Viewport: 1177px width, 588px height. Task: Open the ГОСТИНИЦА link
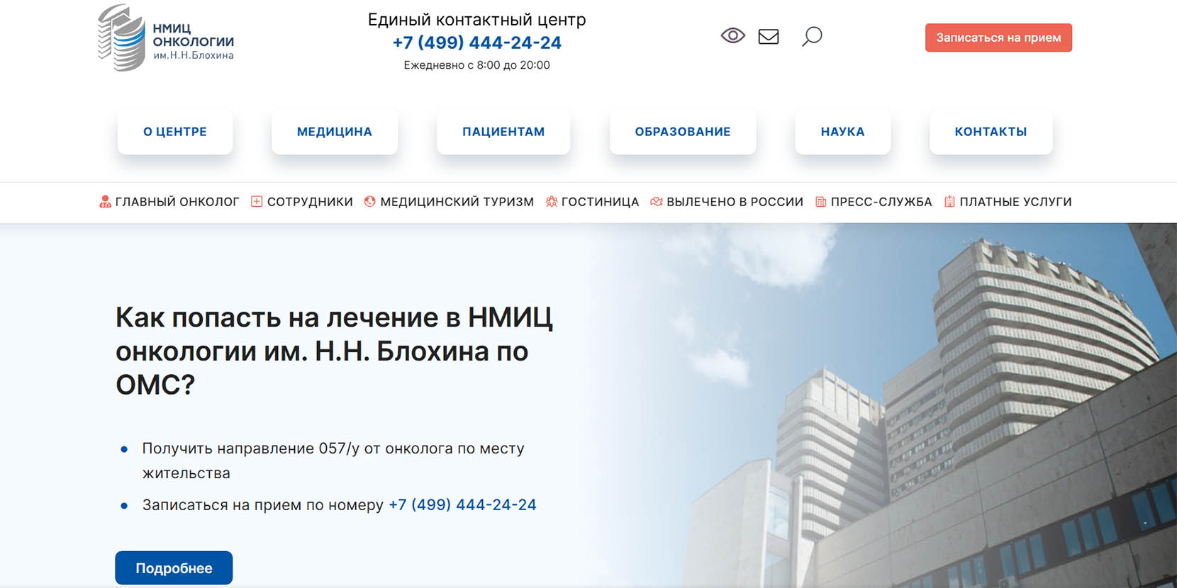pos(601,202)
